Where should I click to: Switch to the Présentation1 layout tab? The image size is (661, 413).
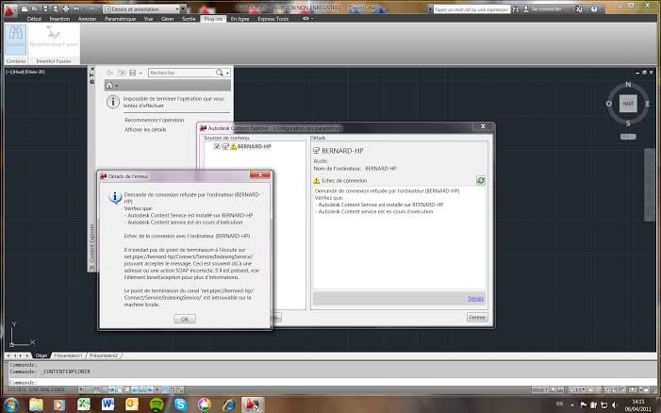tap(68, 355)
